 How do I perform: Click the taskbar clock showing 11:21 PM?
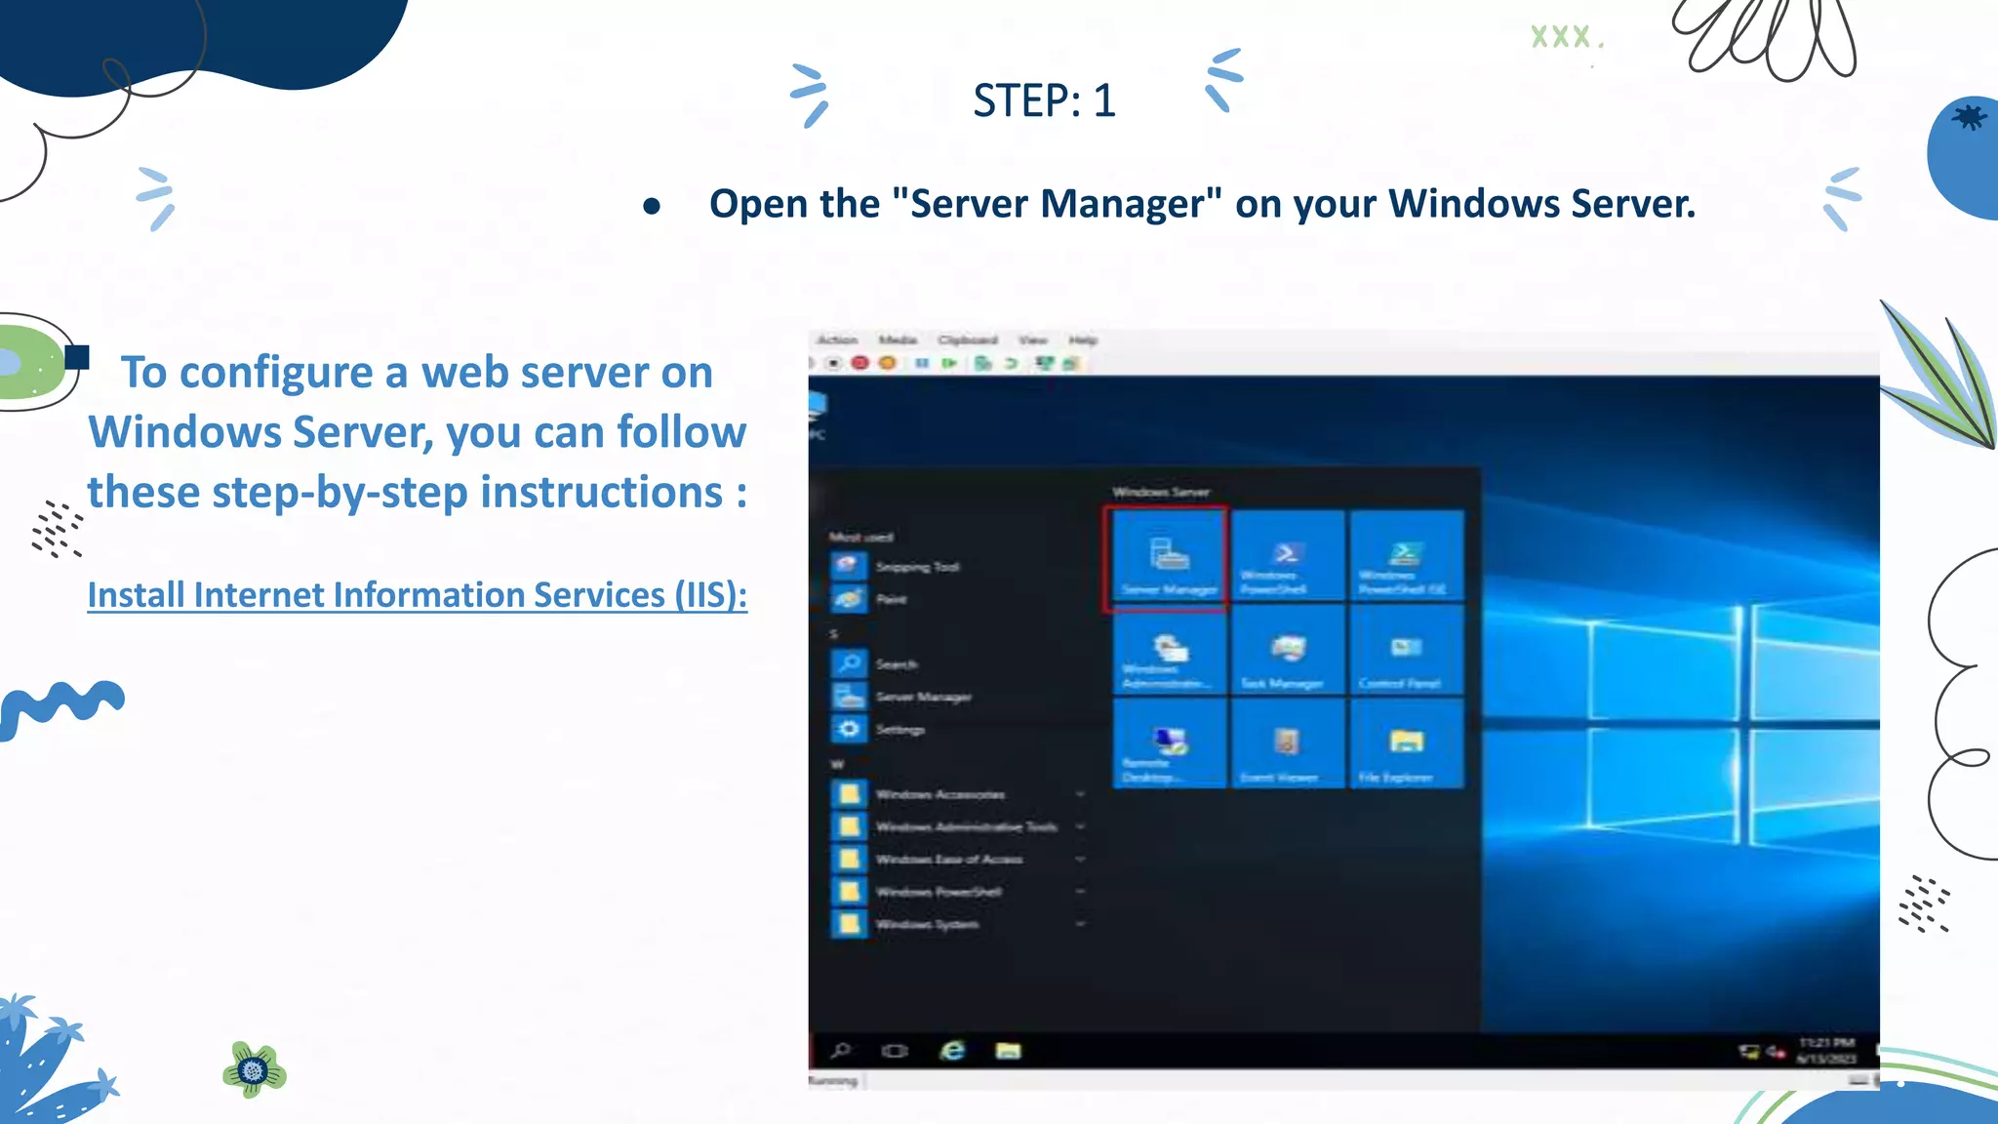[x=1826, y=1050]
